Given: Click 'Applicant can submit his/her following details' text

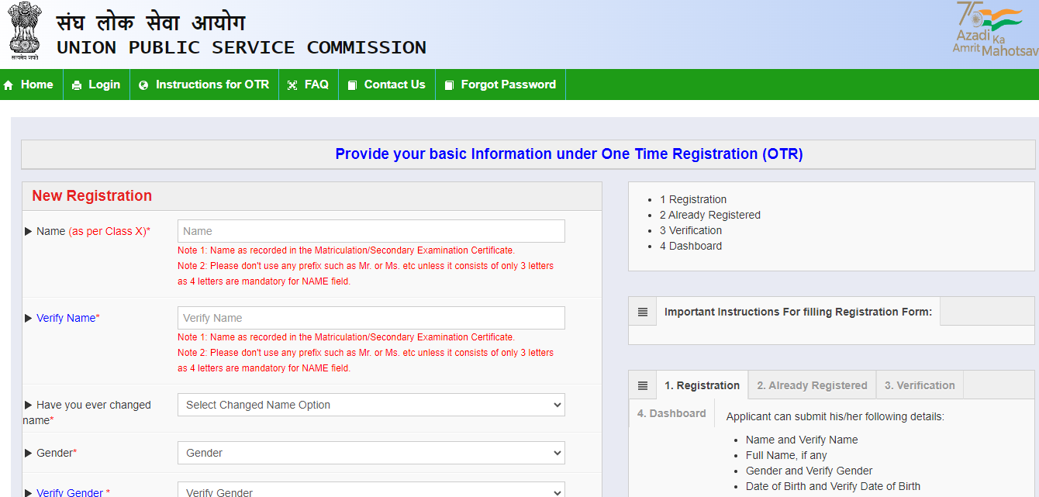Looking at the screenshot, I should pos(835,416).
